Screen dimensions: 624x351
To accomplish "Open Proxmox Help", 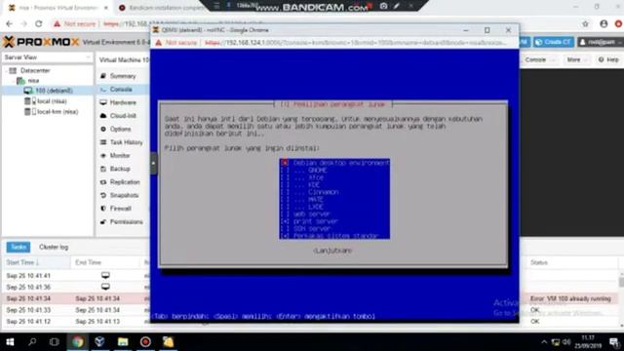I will pyautogui.click(x=608, y=59).
